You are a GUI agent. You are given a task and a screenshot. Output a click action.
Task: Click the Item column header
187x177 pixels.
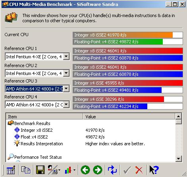(44, 116)
